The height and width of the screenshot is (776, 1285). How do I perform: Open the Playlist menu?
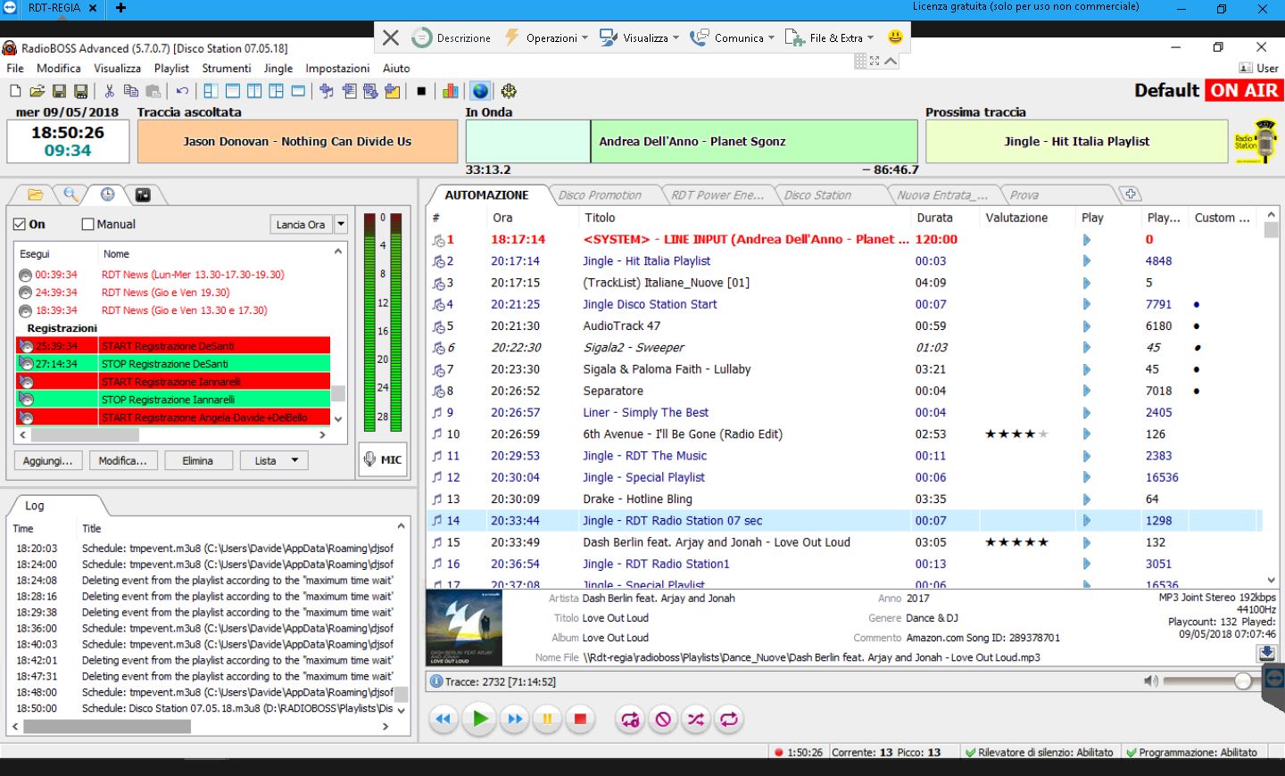(x=171, y=69)
